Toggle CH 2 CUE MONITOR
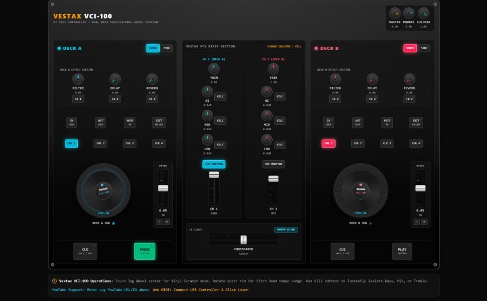The image size is (487, 301). 273,164
